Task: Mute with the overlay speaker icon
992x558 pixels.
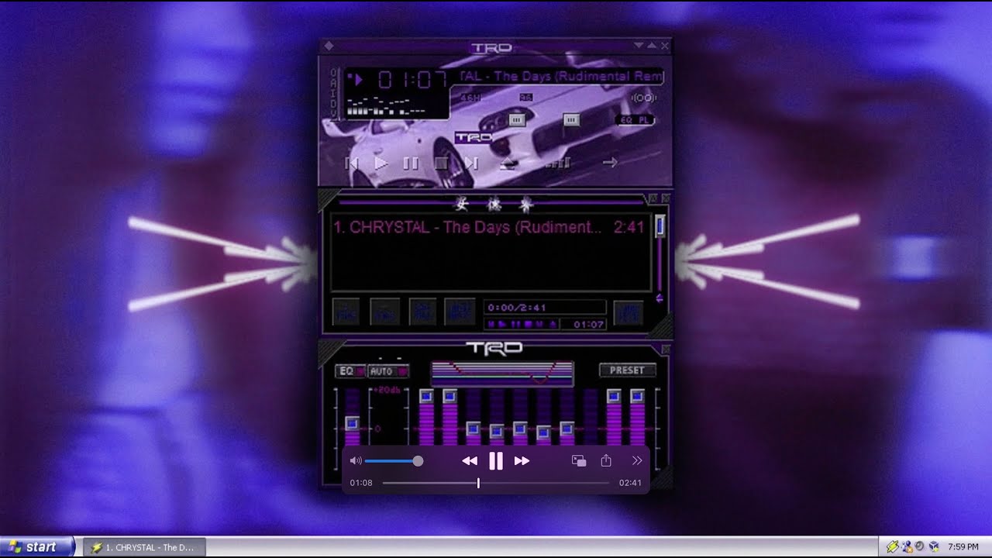Action: [x=356, y=460]
